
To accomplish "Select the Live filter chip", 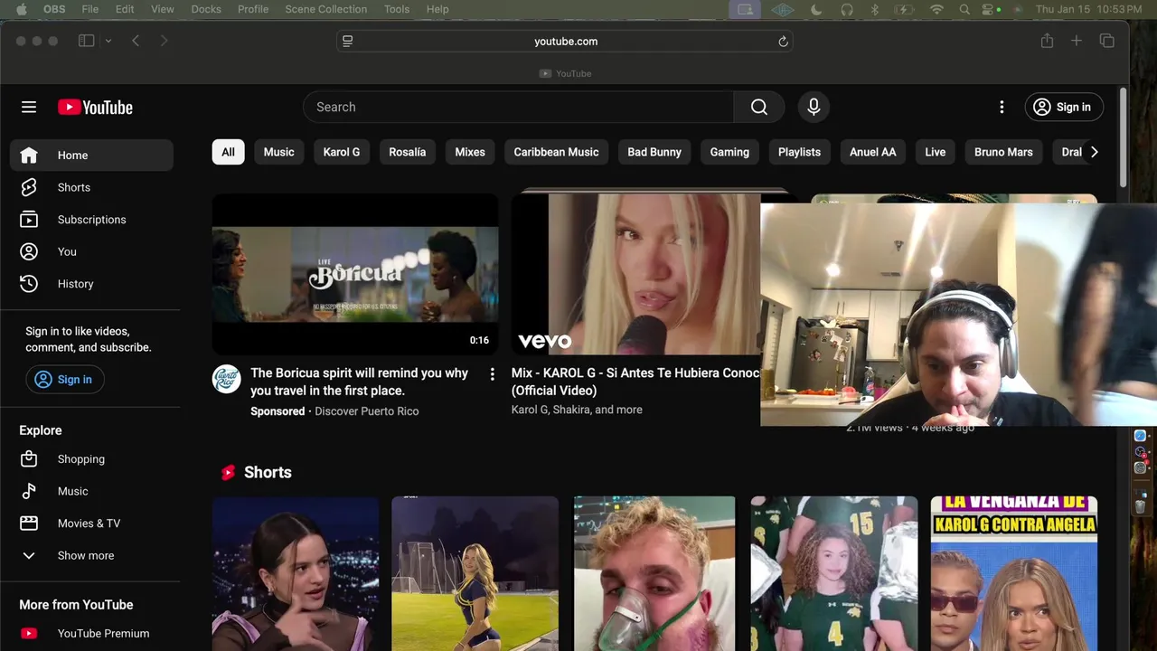I will pyautogui.click(x=936, y=152).
